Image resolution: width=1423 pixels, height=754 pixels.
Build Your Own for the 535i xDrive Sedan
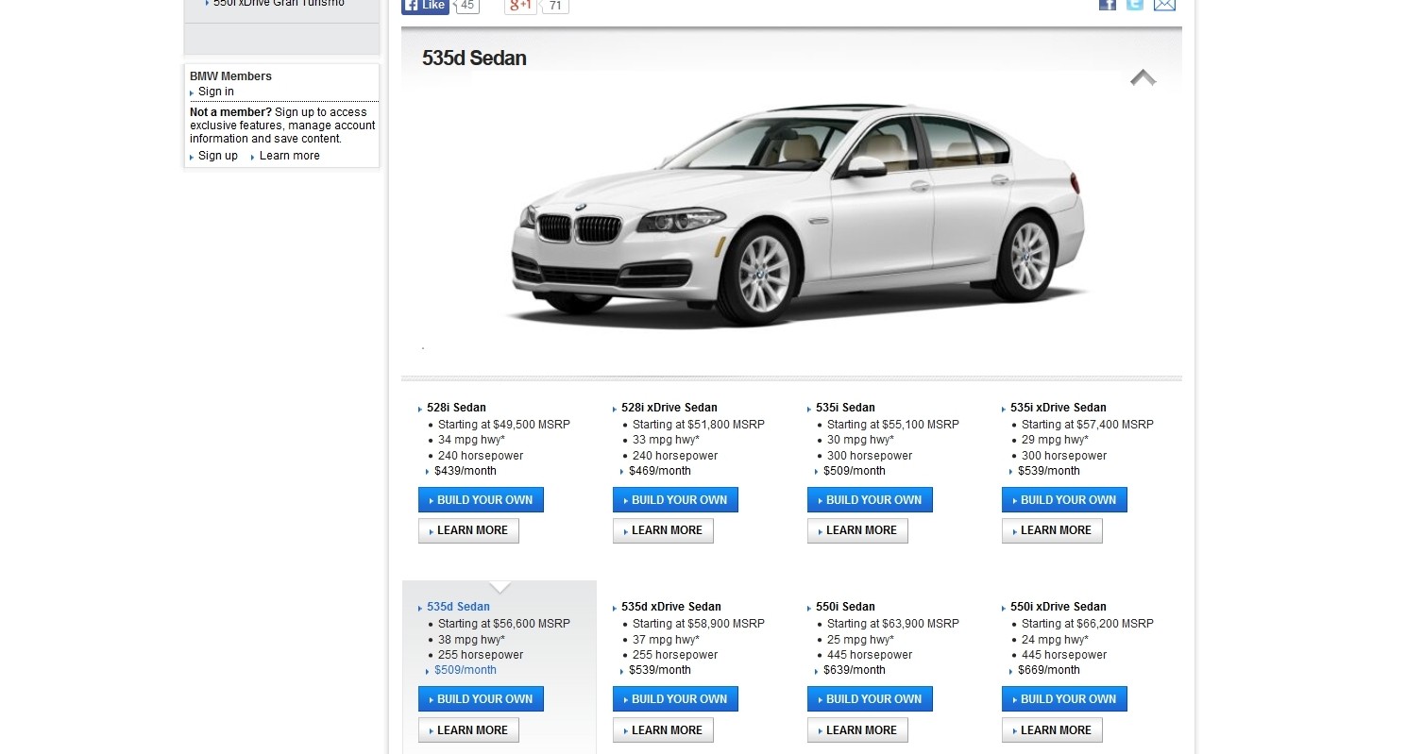click(1064, 500)
